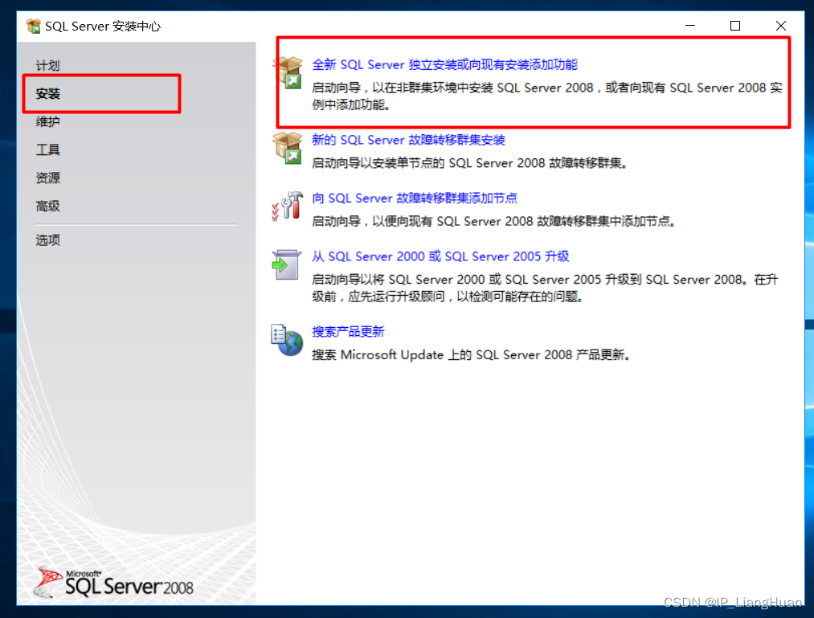Open 全新 SQL Server 独立安装 link

[x=444, y=64]
